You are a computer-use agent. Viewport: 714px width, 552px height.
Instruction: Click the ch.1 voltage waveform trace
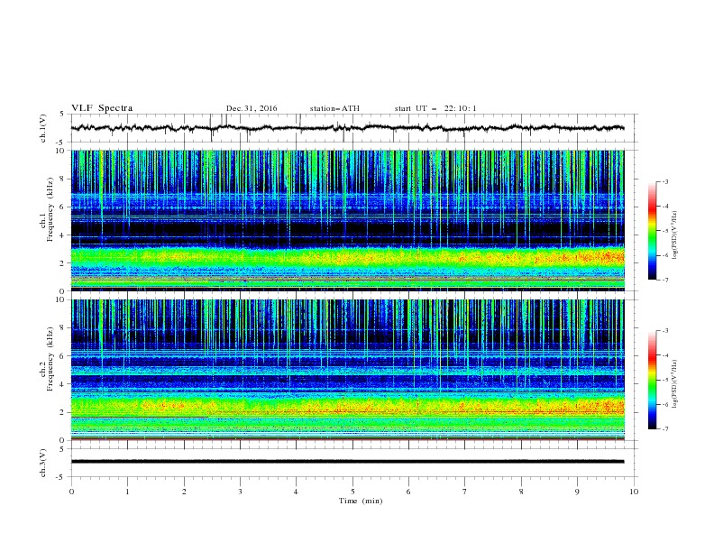click(x=347, y=128)
